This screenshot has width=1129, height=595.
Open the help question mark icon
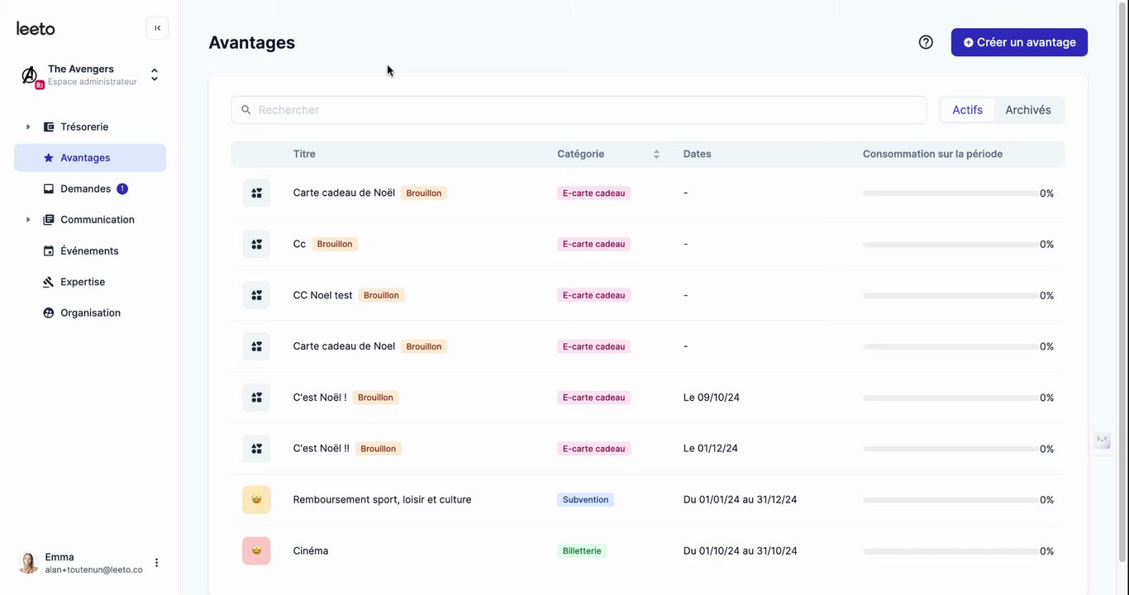(926, 42)
